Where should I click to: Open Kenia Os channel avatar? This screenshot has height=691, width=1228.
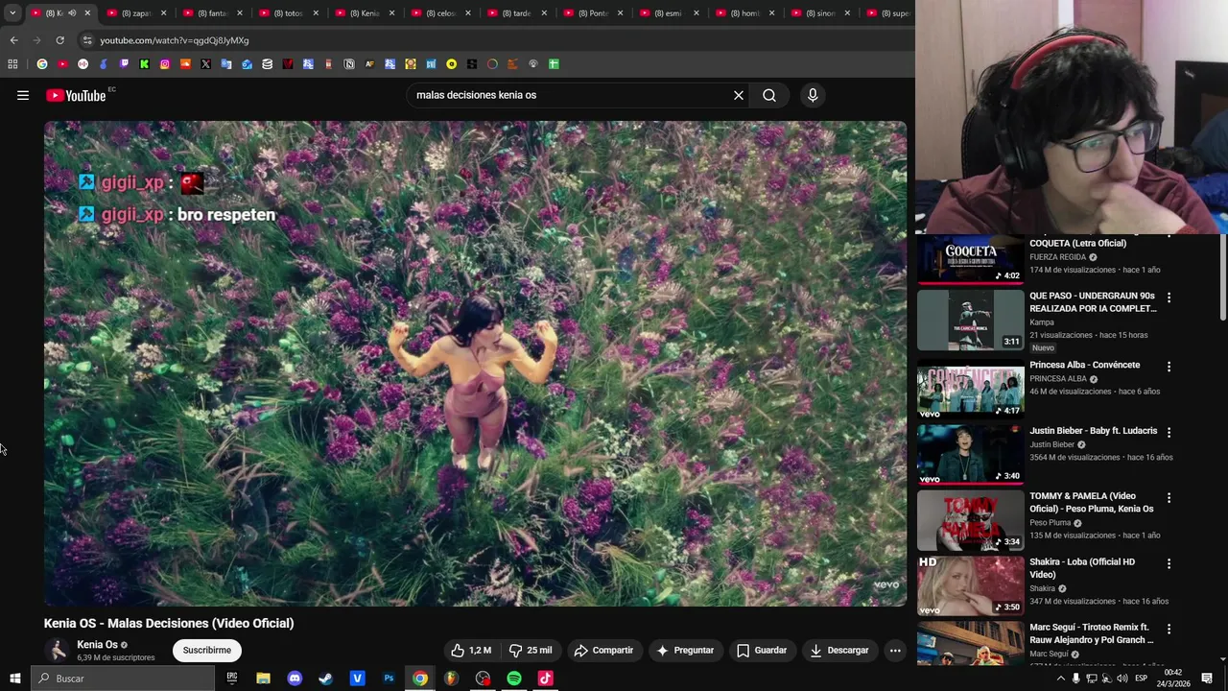tap(58, 651)
